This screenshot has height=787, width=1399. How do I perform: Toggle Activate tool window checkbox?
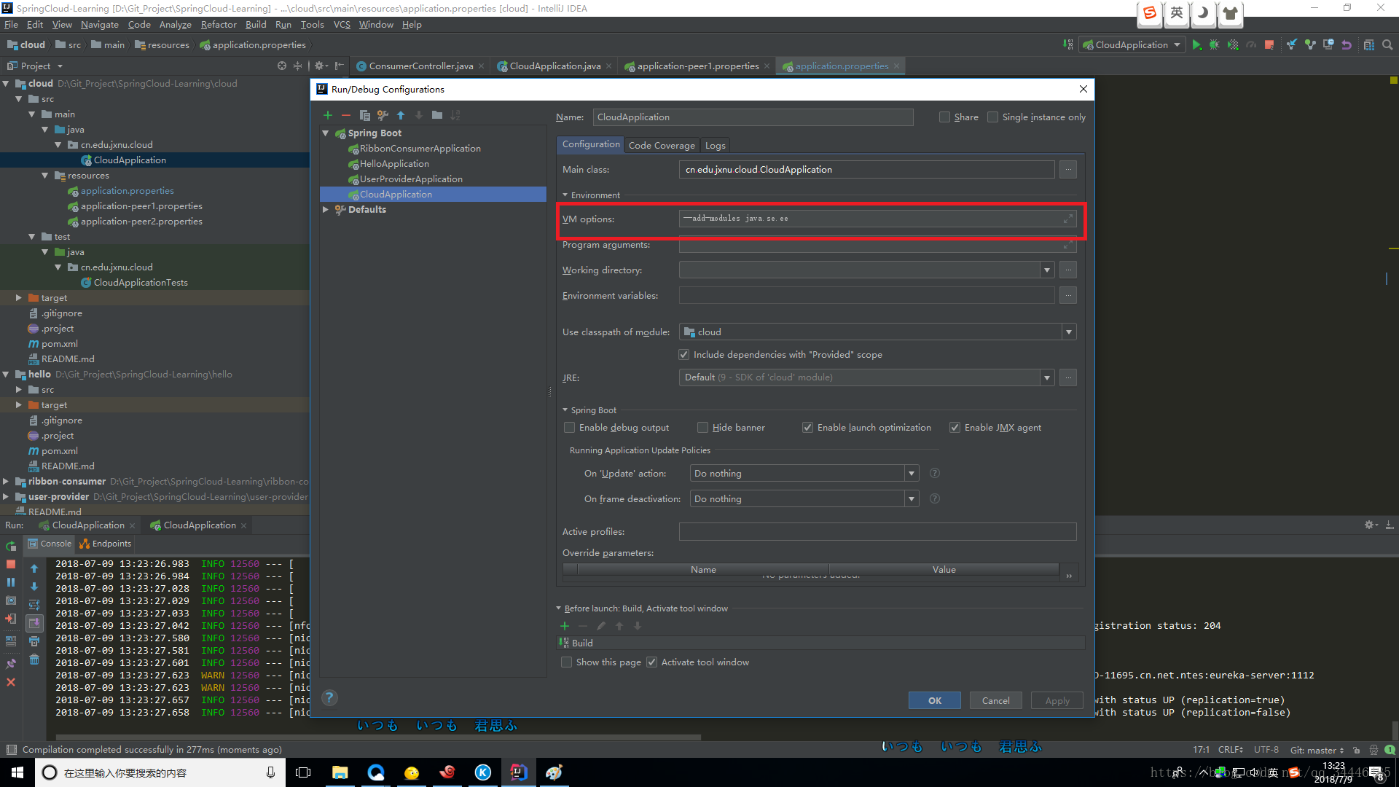pos(651,662)
